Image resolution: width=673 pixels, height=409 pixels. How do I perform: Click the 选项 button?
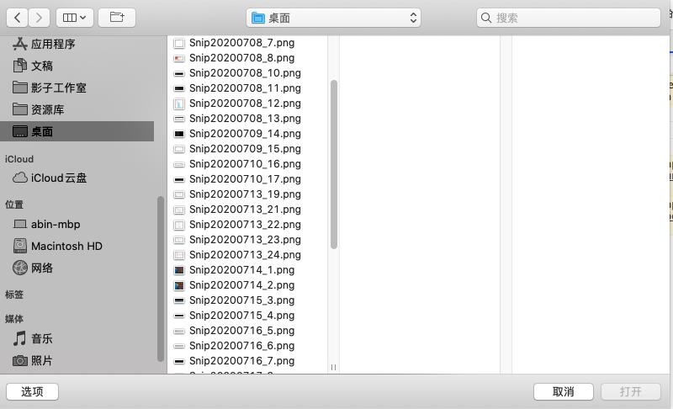[32, 391]
